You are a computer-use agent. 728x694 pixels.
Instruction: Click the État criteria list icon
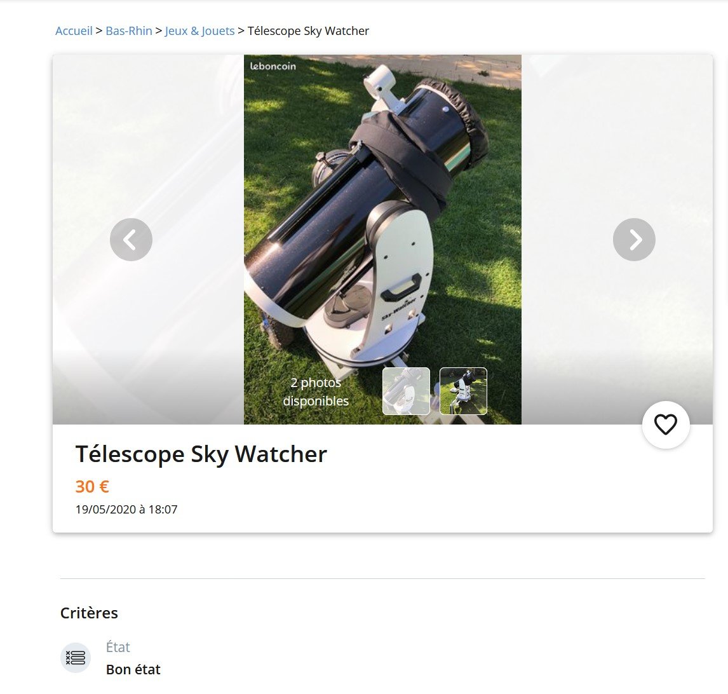point(75,658)
